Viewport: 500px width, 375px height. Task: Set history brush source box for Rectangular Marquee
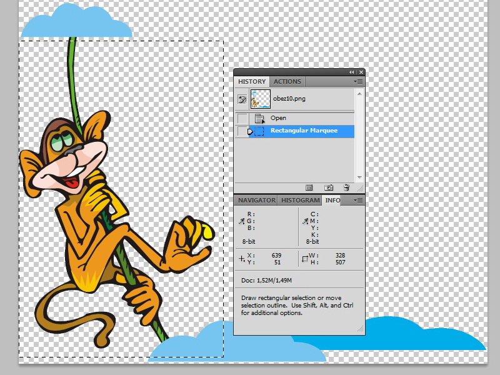click(x=242, y=131)
